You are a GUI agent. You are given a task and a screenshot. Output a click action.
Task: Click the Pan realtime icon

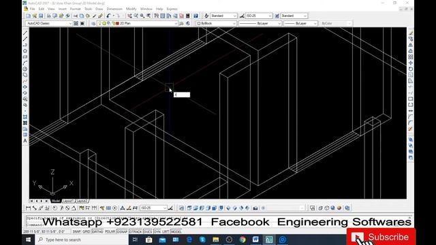tap(129, 16)
